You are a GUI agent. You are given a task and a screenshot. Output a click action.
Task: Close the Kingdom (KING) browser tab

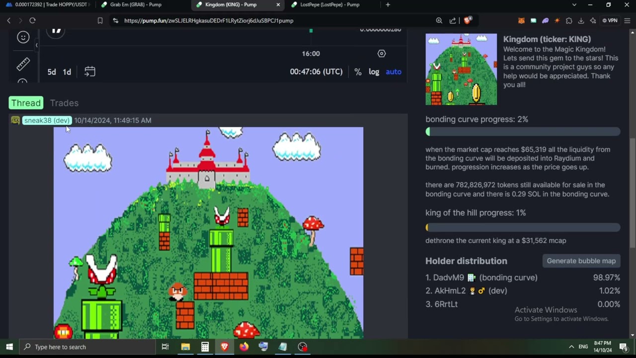point(278,5)
